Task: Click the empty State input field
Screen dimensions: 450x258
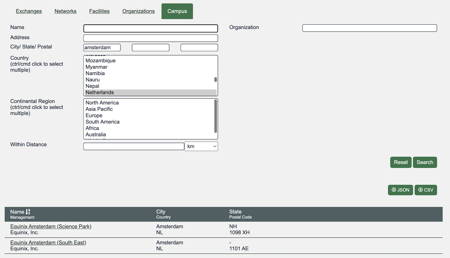Action: coord(150,47)
